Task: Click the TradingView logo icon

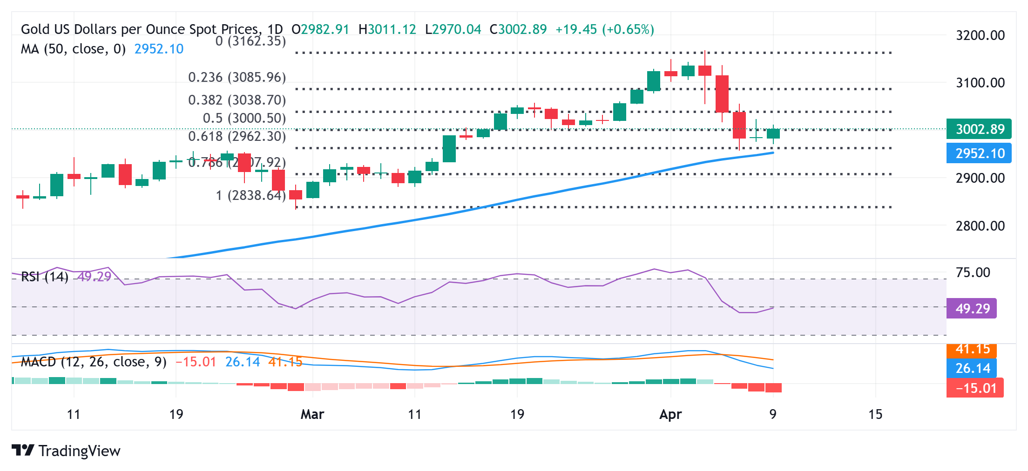Action: point(22,450)
